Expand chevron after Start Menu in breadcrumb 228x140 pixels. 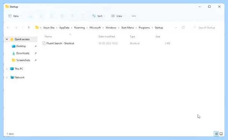tap(136, 28)
